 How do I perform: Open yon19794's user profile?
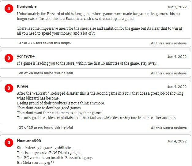point(26,56)
